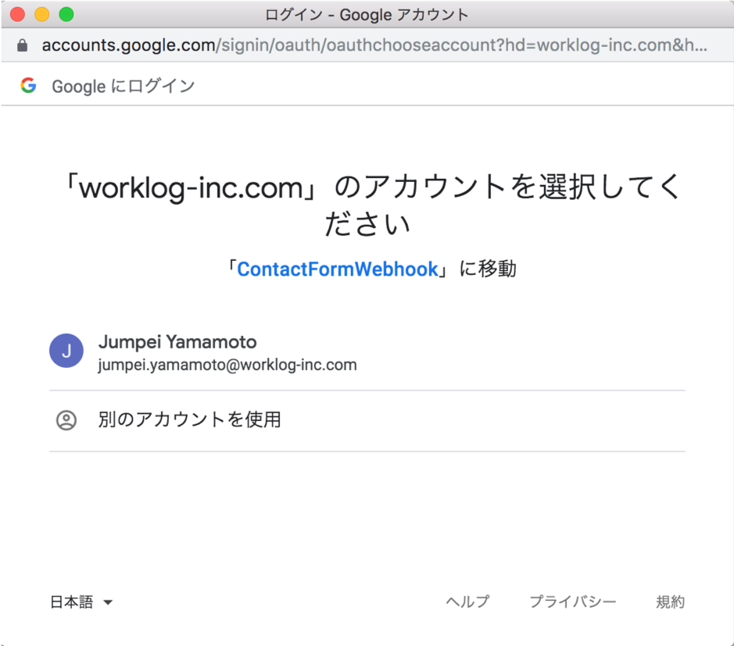734x646 pixels.
Task: Click the window title ログイン - Google アカウント
Action: pos(367,14)
